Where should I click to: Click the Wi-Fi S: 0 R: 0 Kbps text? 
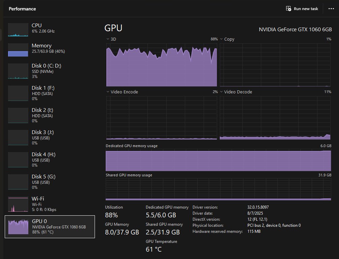[44, 210]
